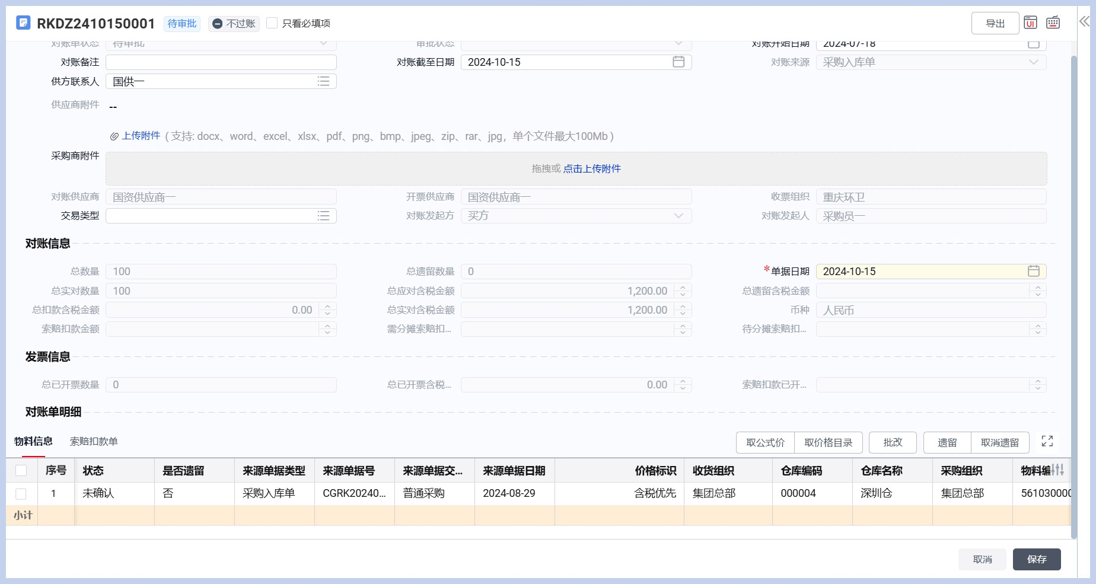
Task: Open column settings icon in table header
Action: [x=1057, y=470]
